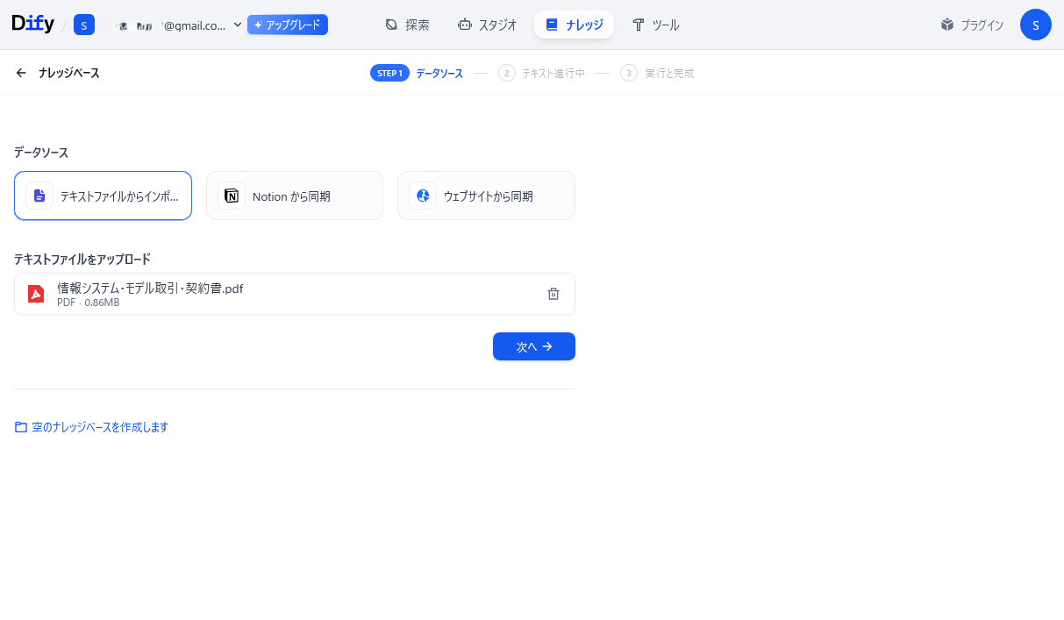Click the document icon on the text import card
This screenshot has width=1064, height=620.
39,195
